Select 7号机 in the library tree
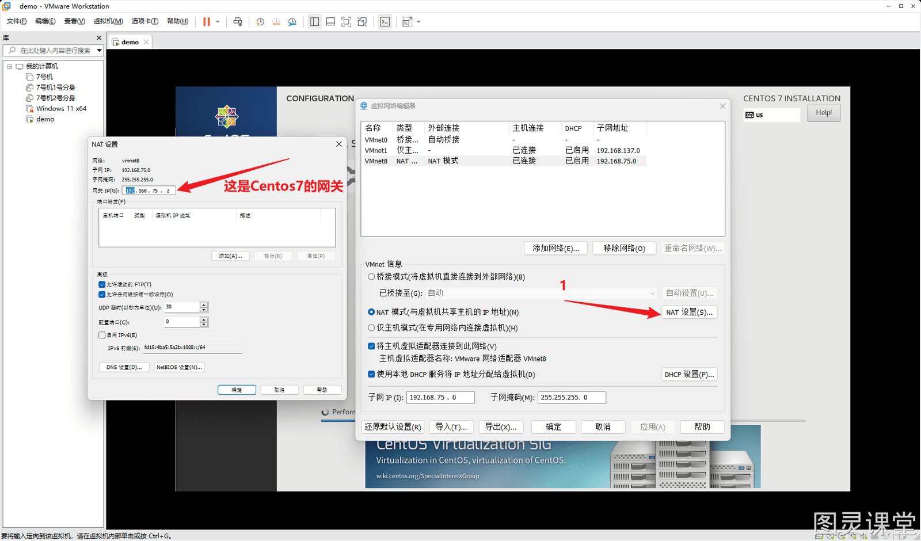Screen dimensions: 921x541 coord(44,77)
